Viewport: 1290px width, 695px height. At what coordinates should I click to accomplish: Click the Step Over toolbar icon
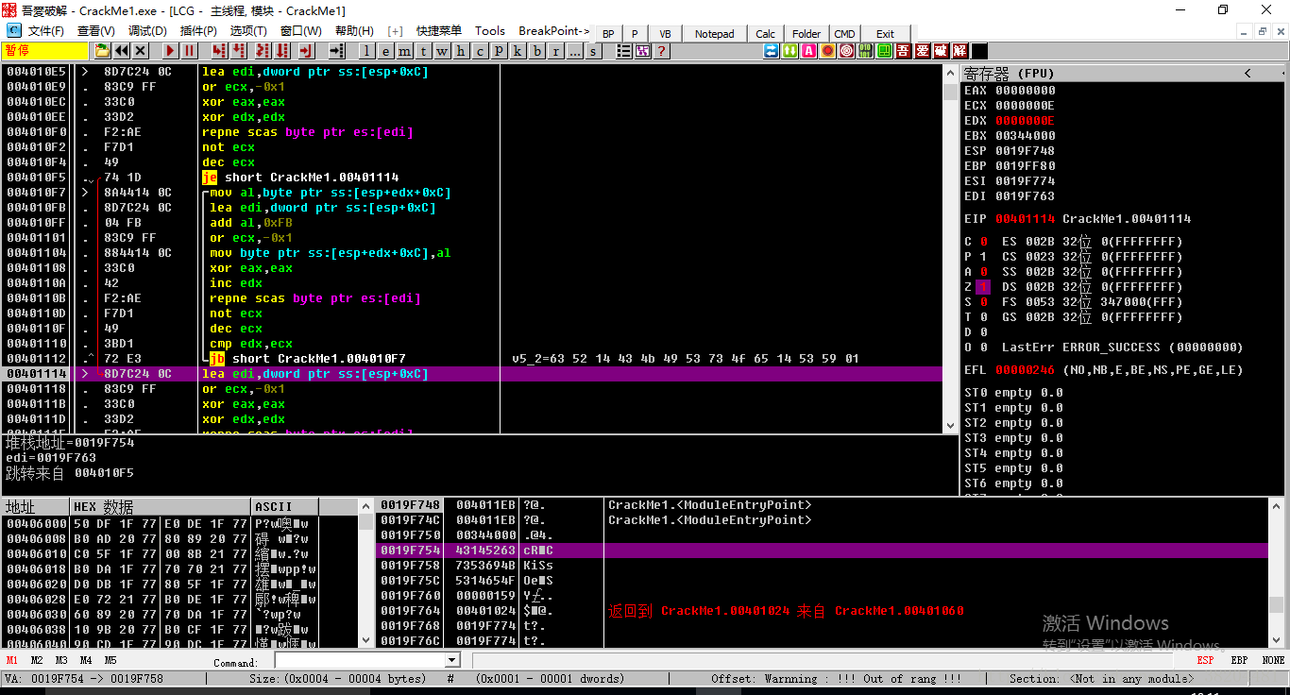[x=238, y=51]
